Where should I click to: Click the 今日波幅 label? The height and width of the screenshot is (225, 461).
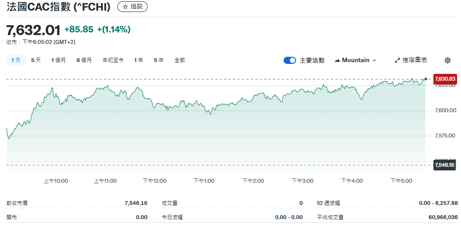coord(172,217)
